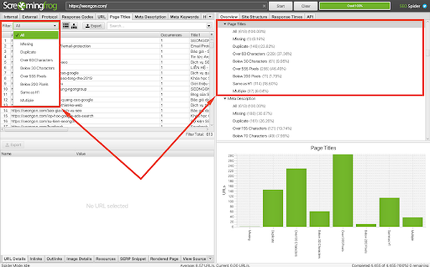Clear the URL field with X icon
Viewport: 430px width, 267px height.
[x=264, y=6]
